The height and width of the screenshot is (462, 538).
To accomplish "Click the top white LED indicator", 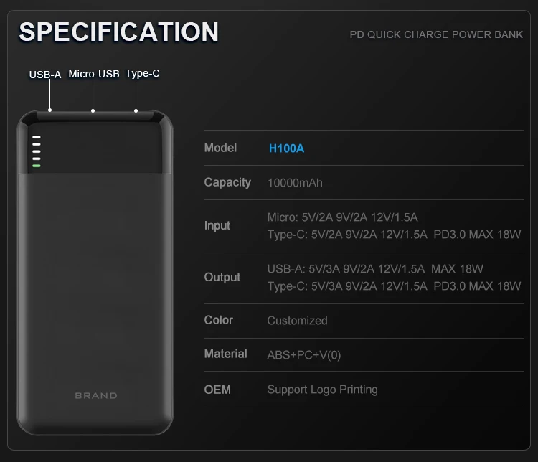I will (36, 137).
